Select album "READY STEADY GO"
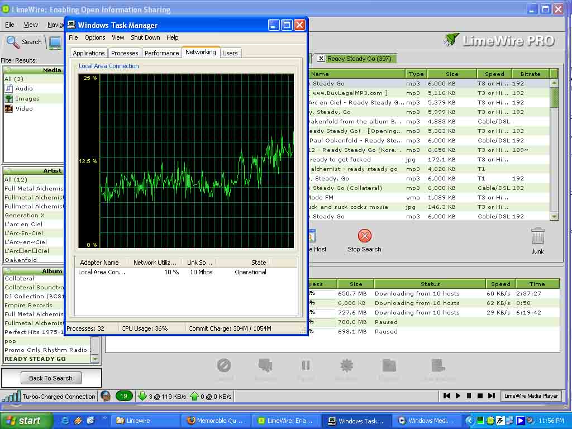This screenshot has height=429, width=572. (47, 359)
